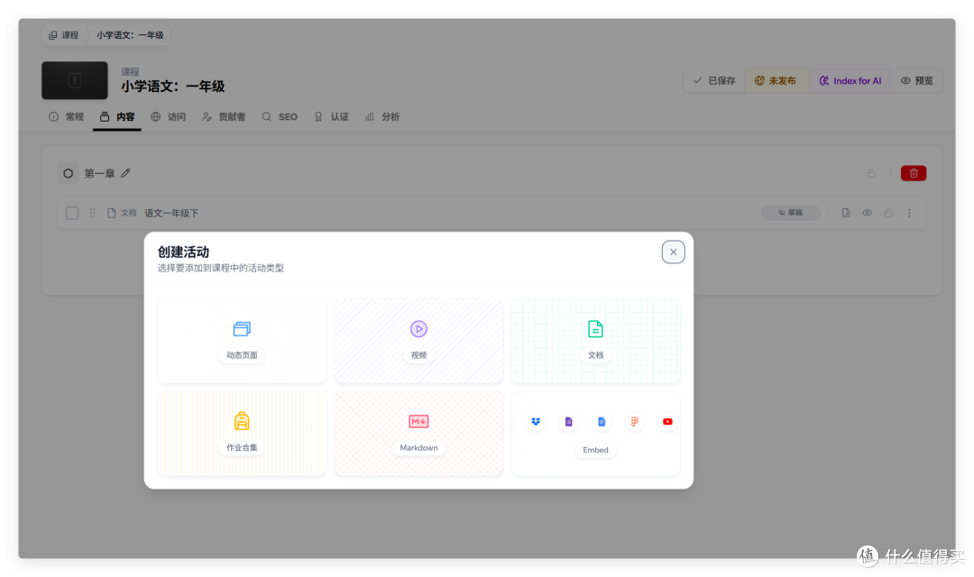Image resolution: width=974 pixels, height=577 pixels.
Task: Click the hexagon icon beside 第一章
Action: point(69,173)
